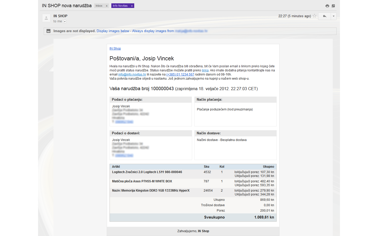Click 'Načini dostave - Besplatna dostava' text
378x236 pixels.
click(x=222, y=140)
